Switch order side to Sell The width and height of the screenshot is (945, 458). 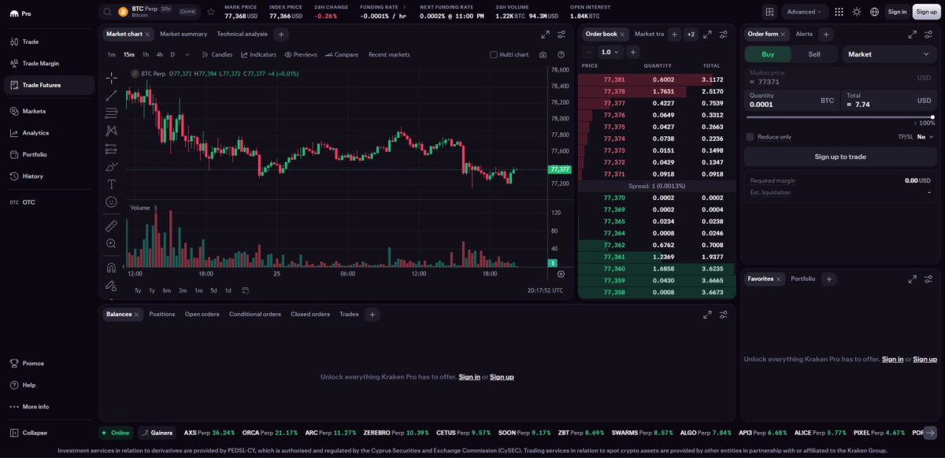[x=814, y=54]
